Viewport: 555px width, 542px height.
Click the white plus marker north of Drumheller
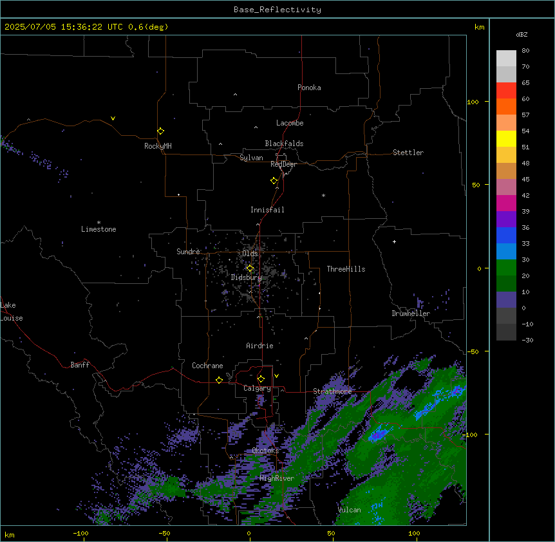pos(394,241)
